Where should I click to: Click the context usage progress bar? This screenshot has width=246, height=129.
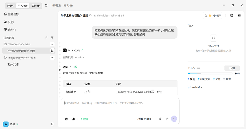210,73
